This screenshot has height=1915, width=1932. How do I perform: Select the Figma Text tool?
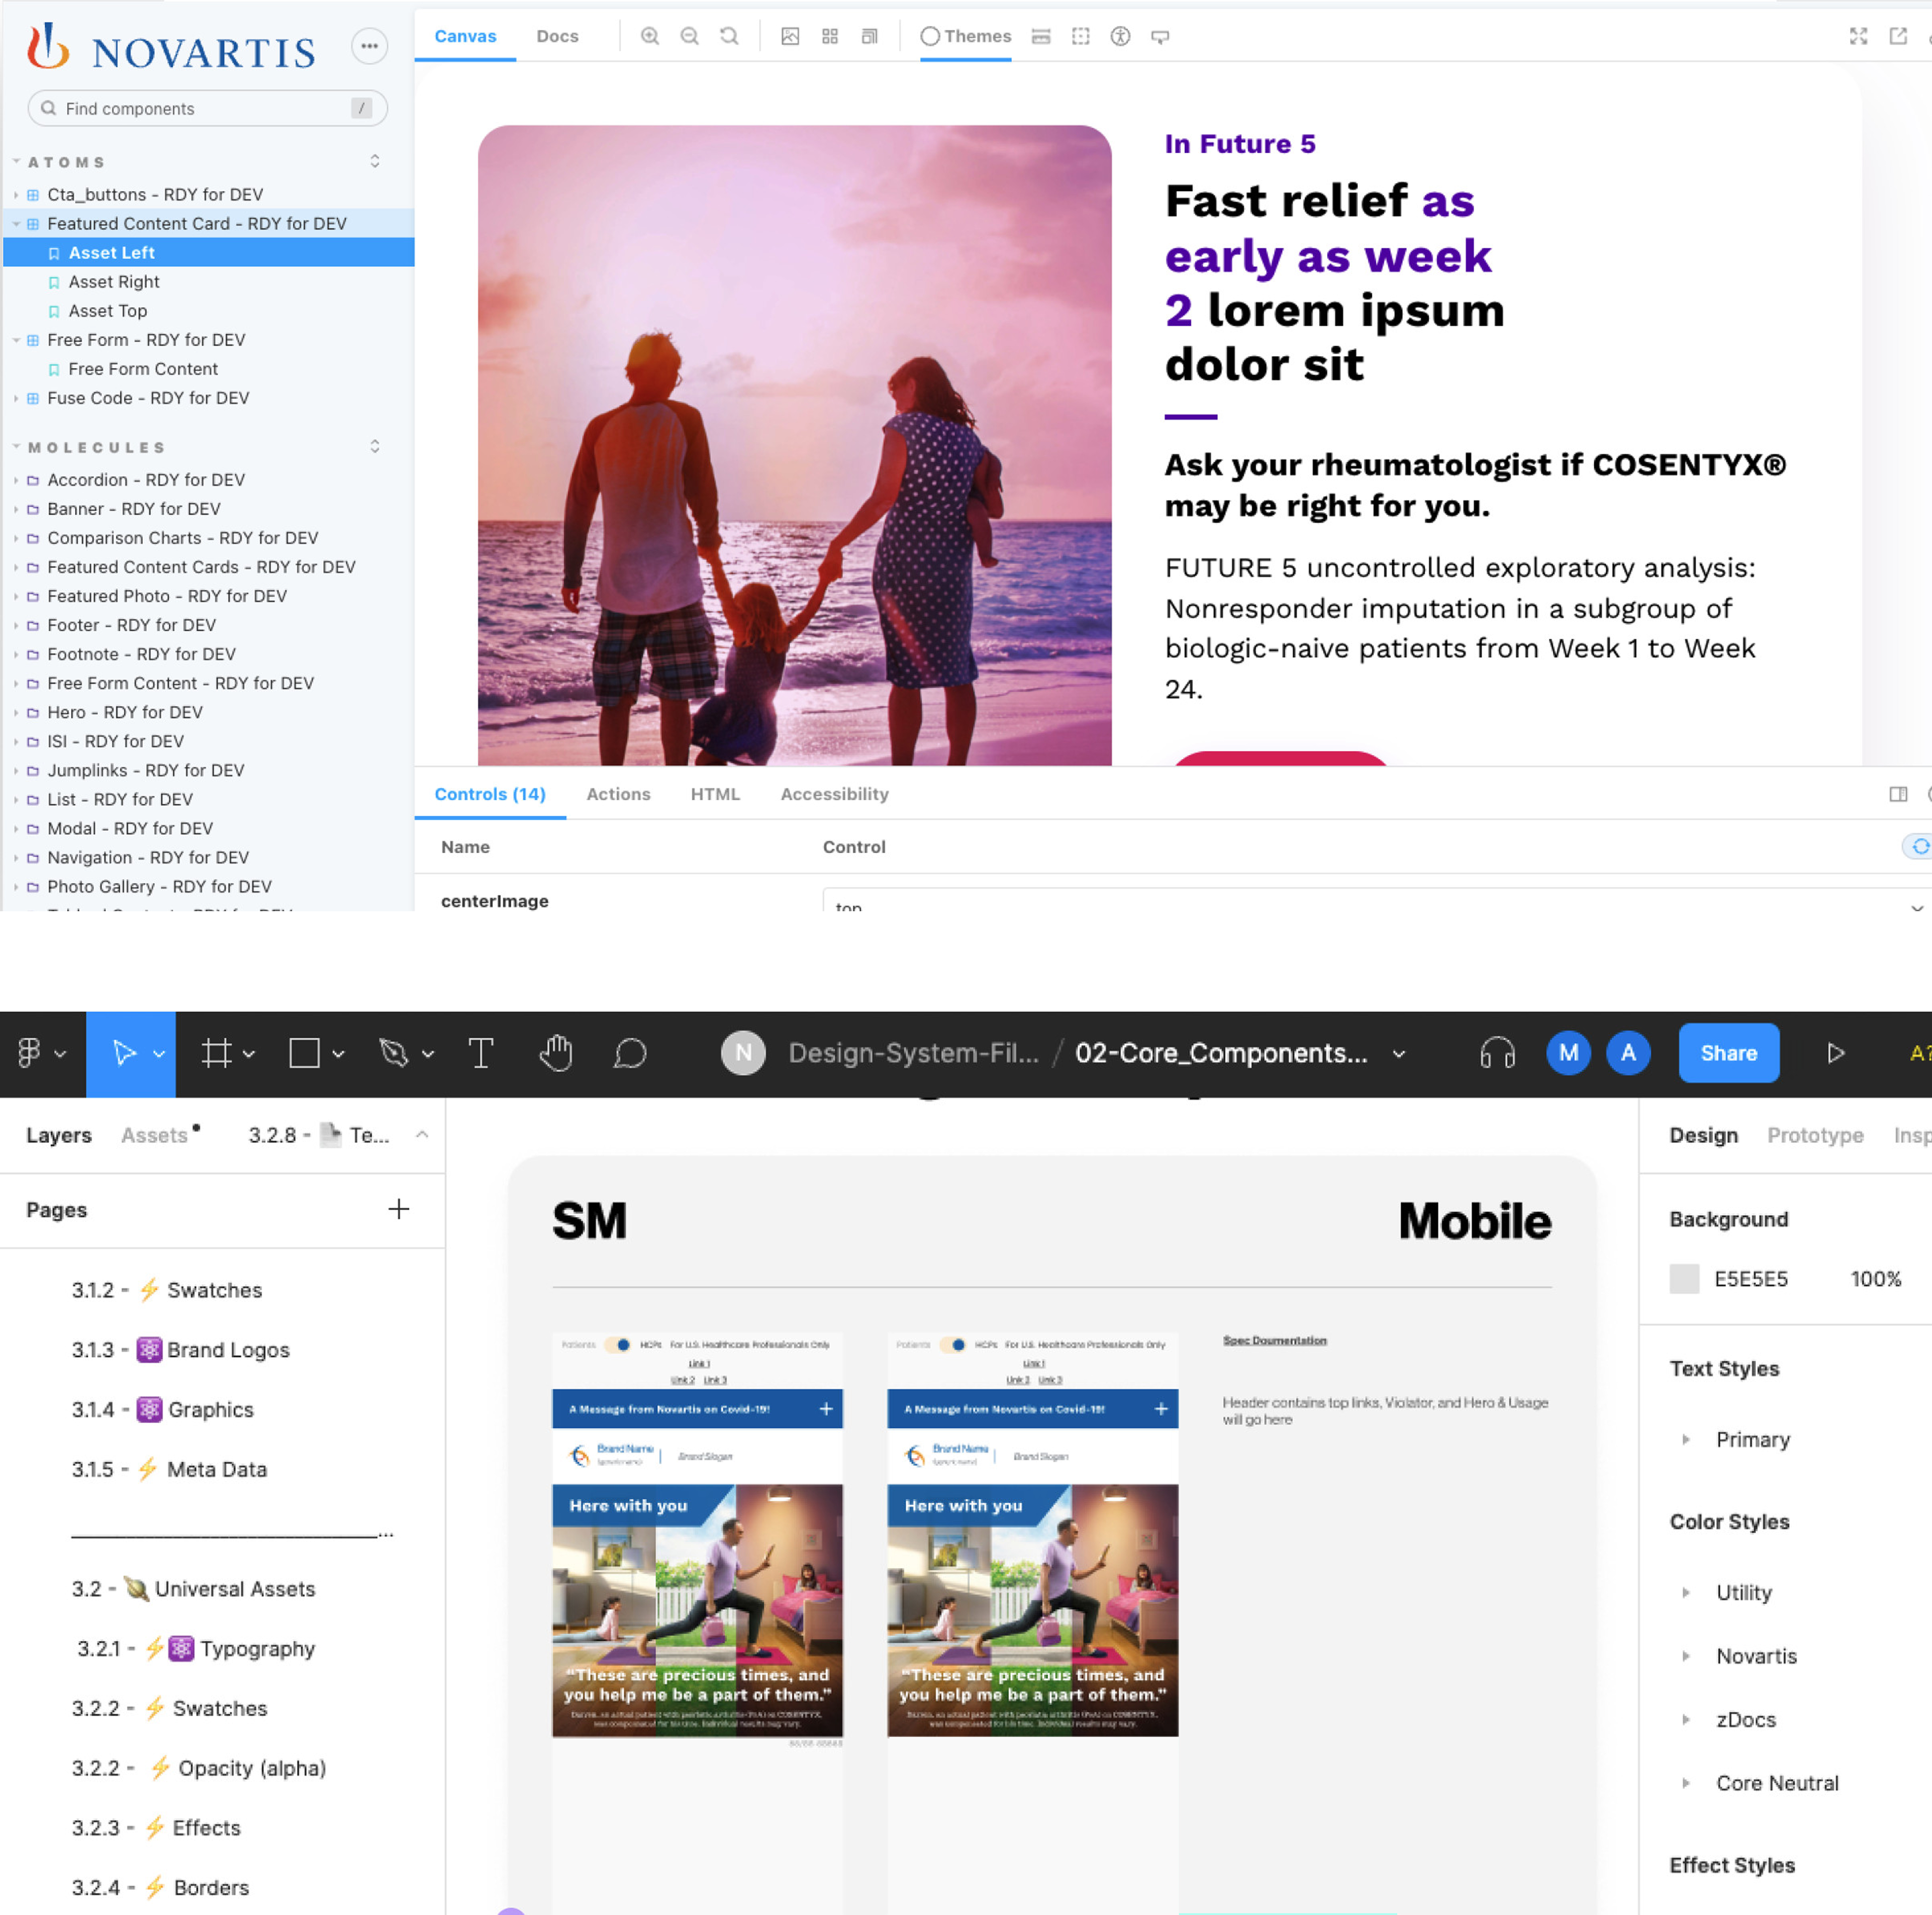(481, 1053)
